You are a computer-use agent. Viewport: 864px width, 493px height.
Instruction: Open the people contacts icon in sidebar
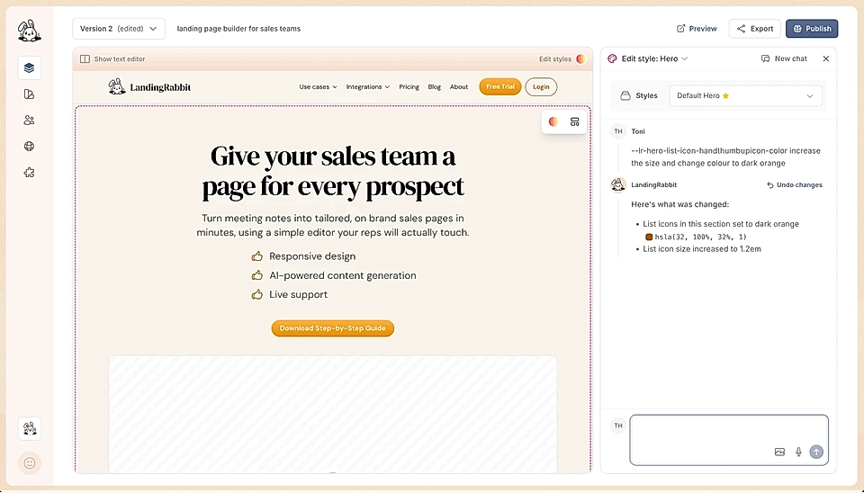tap(29, 120)
